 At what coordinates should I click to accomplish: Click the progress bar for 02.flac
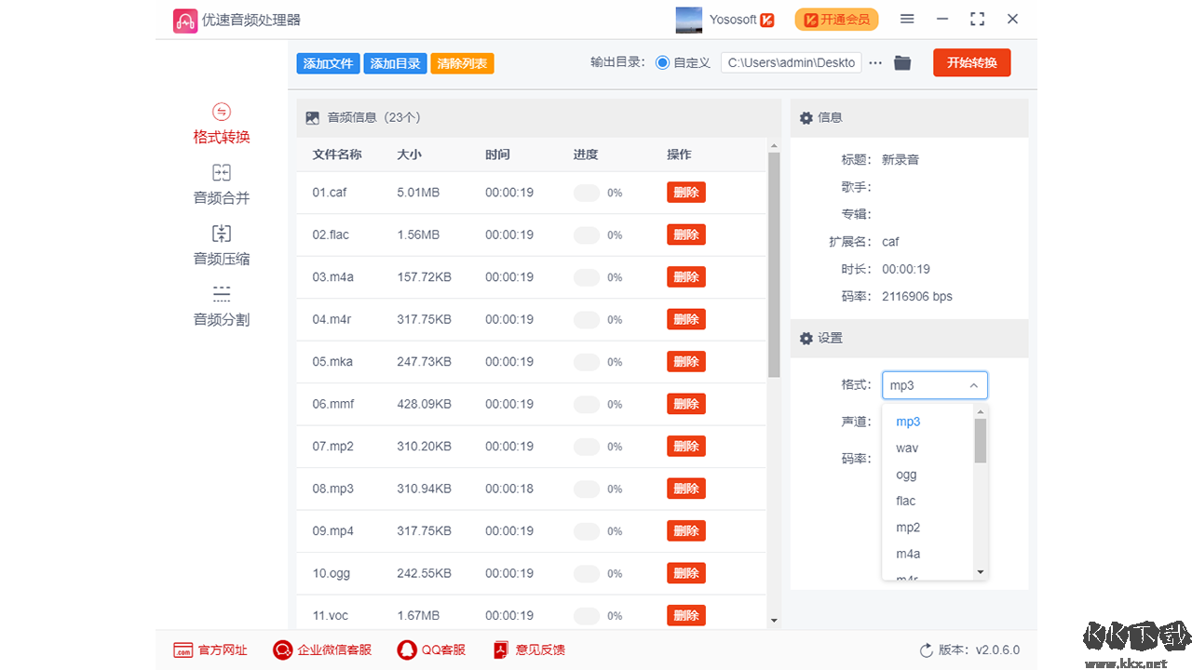point(586,234)
